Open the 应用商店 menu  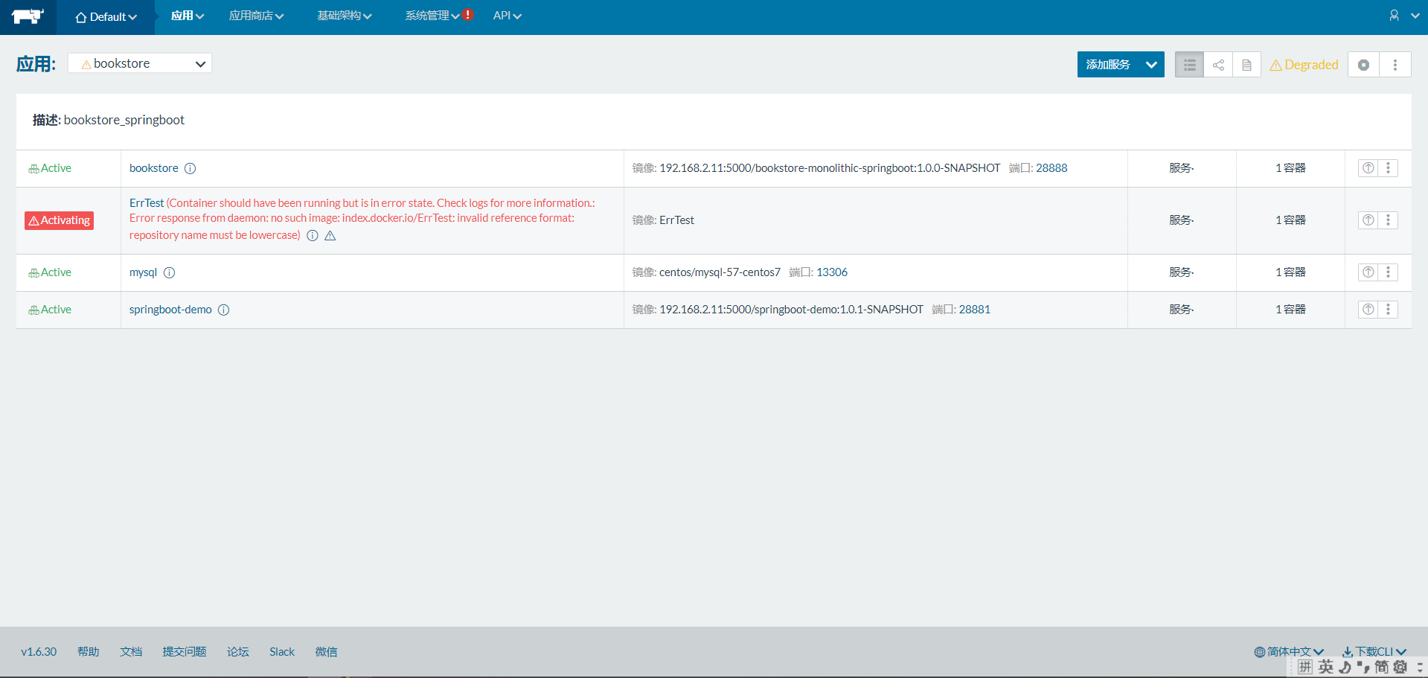click(x=256, y=16)
